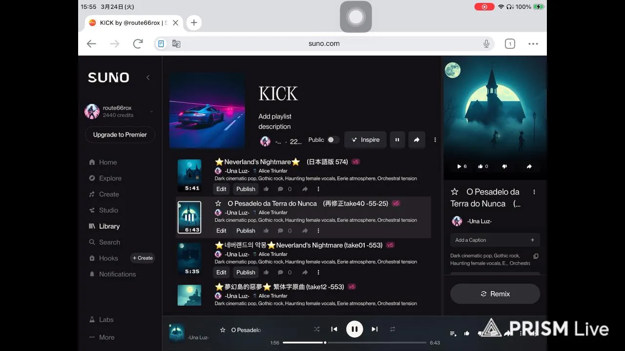Open more options for Neverland's Nightmare 日本語版
The image size is (625, 351).
pyautogui.click(x=318, y=189)
